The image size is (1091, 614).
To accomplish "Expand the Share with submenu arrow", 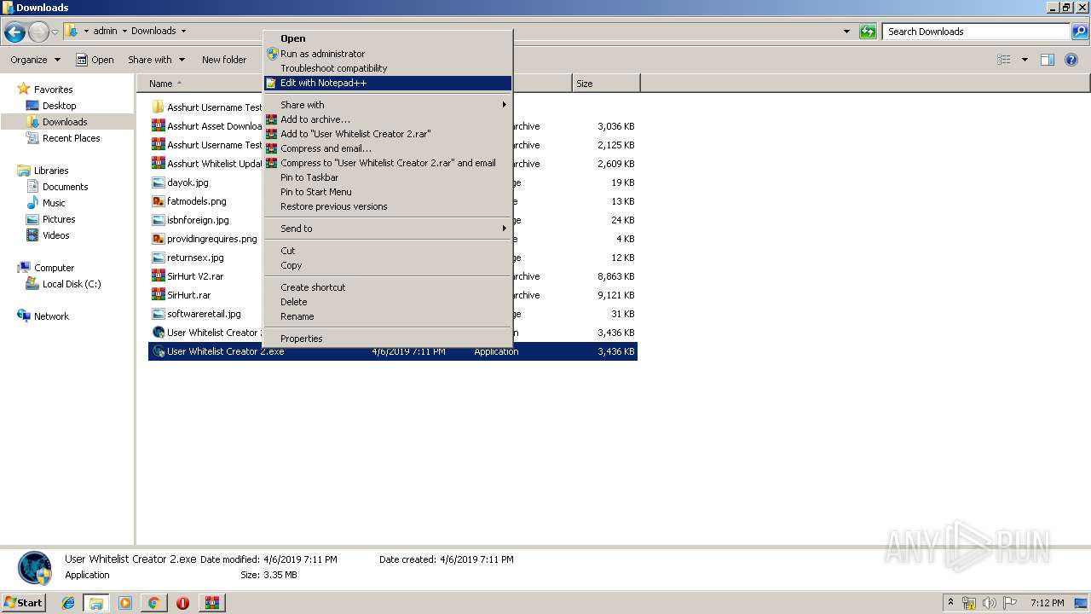I will coord(504,105).
